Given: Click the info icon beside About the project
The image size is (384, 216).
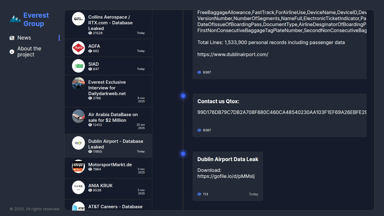Looking at the screenshot, I should pos(12,52).
